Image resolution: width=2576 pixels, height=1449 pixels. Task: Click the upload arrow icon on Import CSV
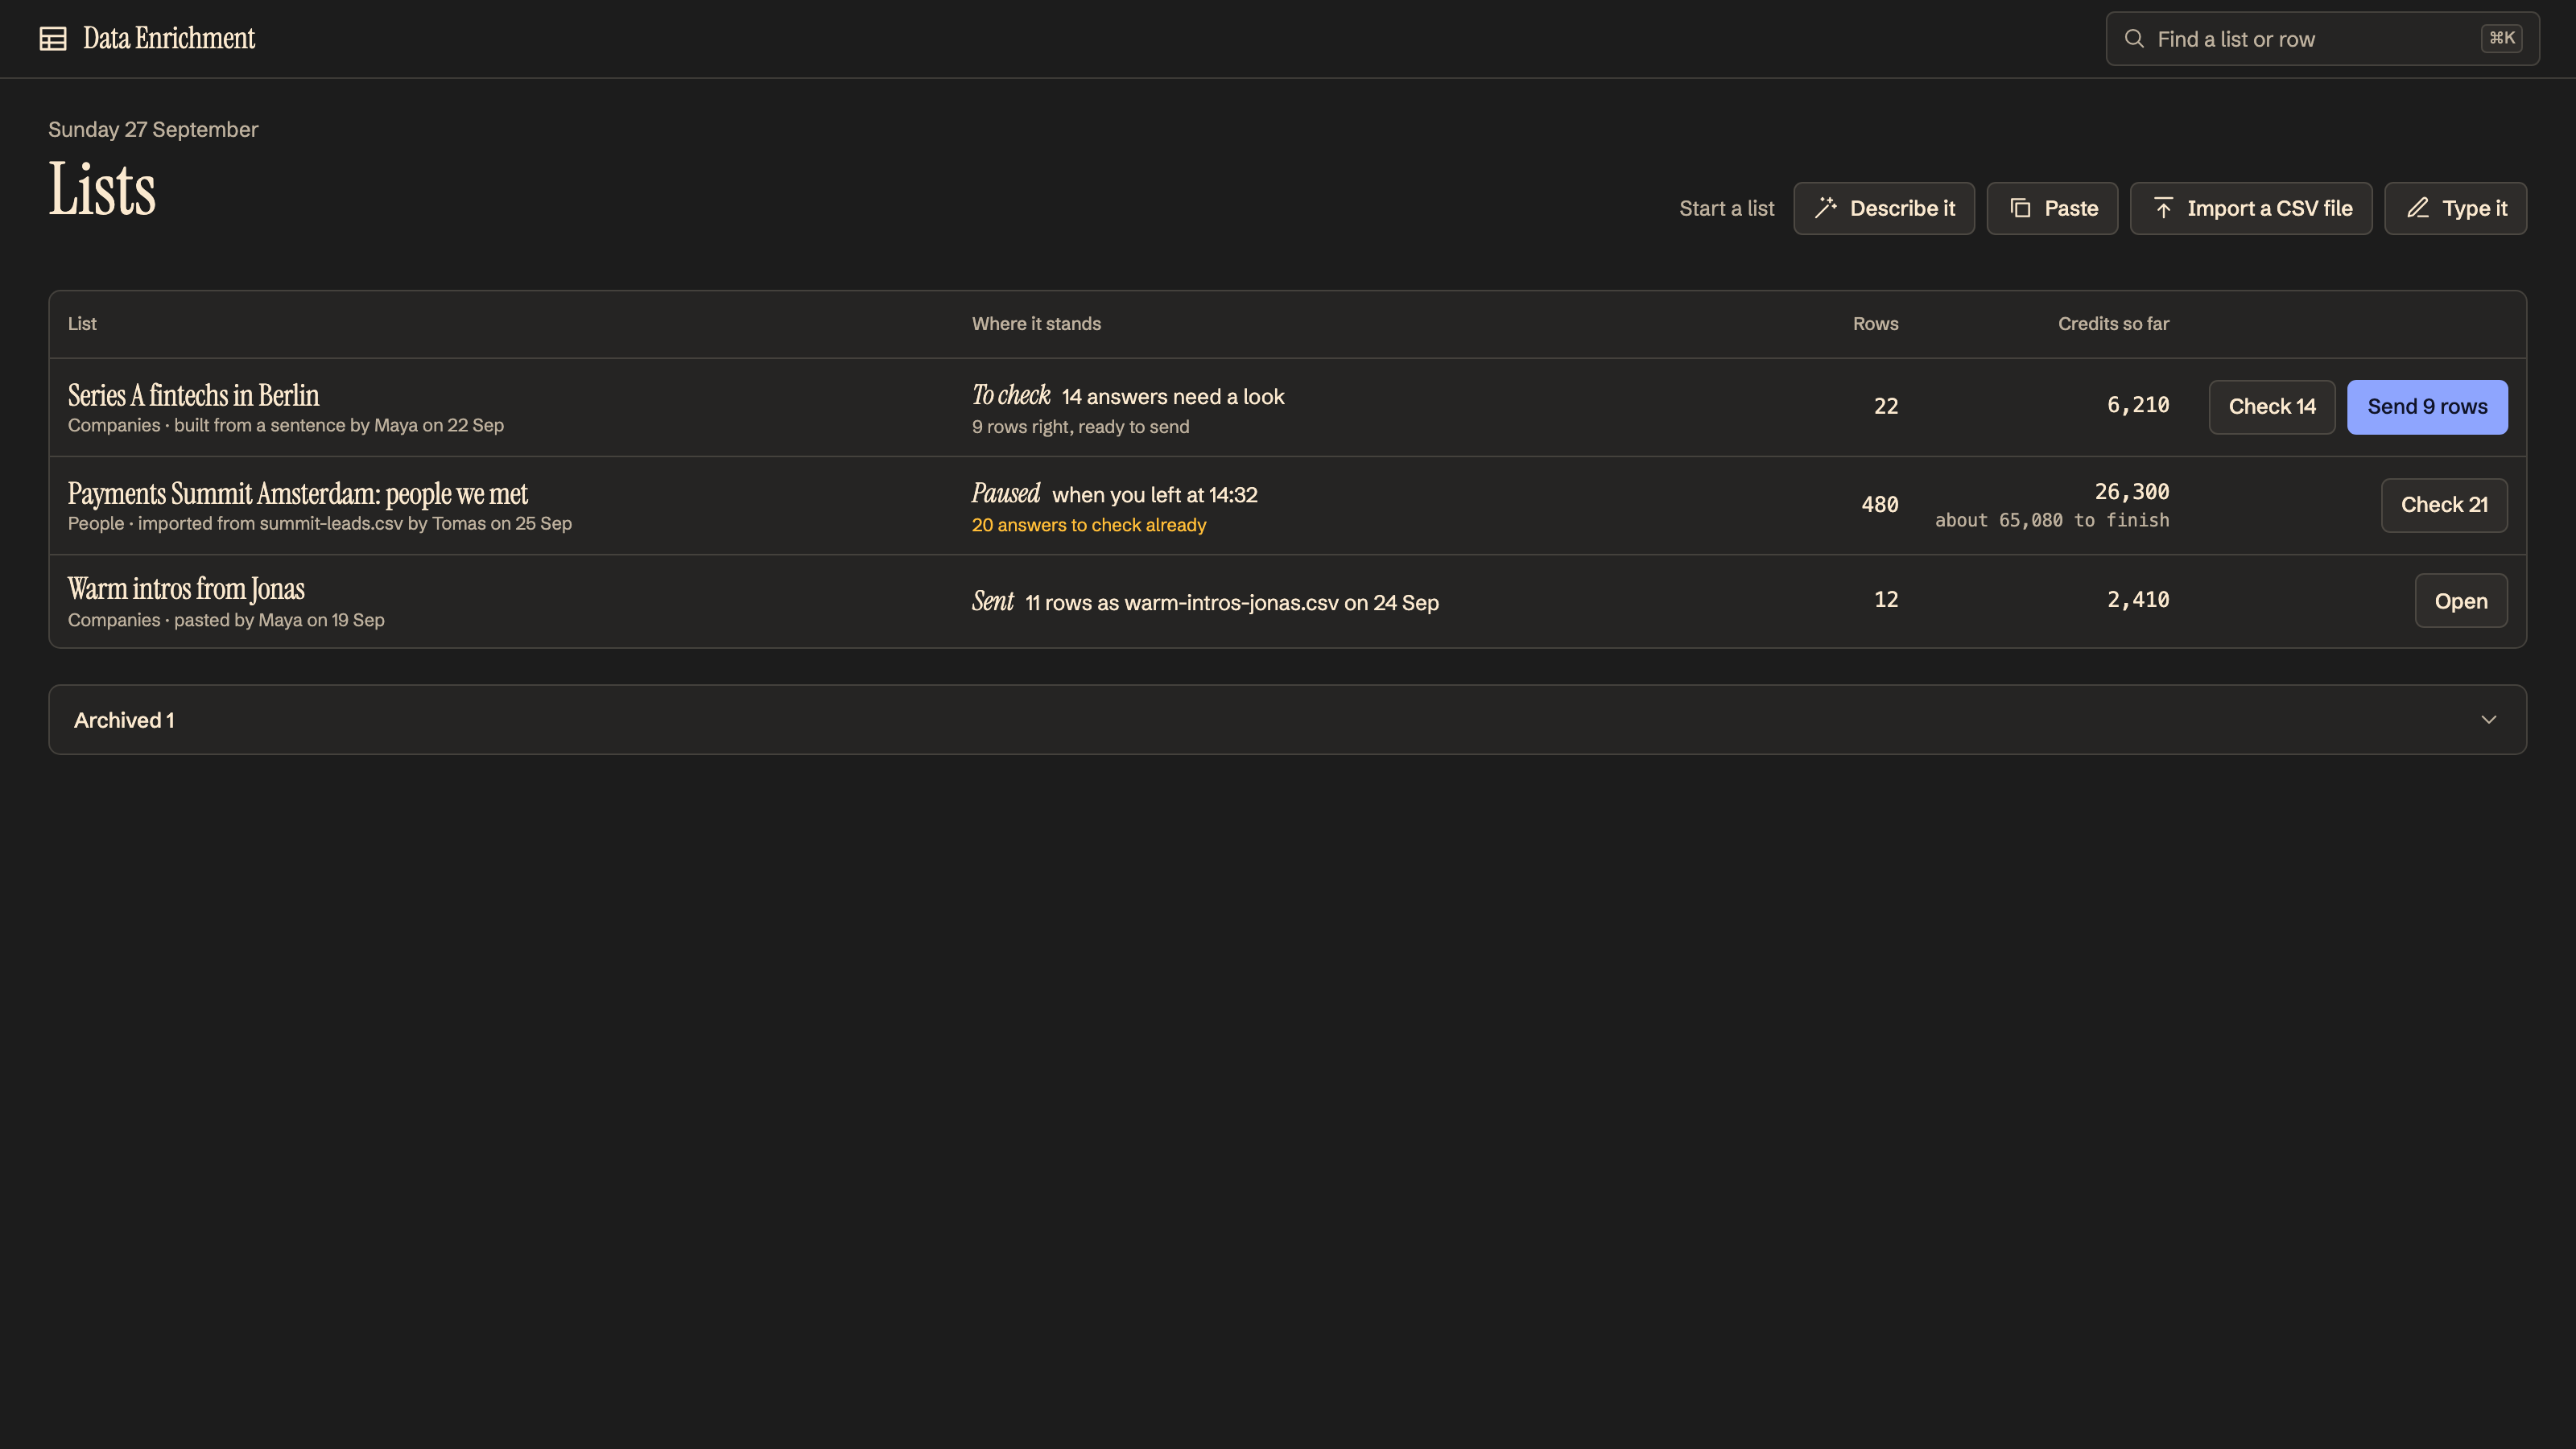coord(2163,208)
